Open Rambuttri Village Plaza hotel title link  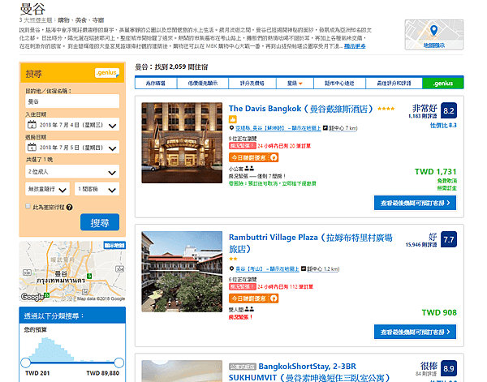pyautogui.click(x=311, y=243)
